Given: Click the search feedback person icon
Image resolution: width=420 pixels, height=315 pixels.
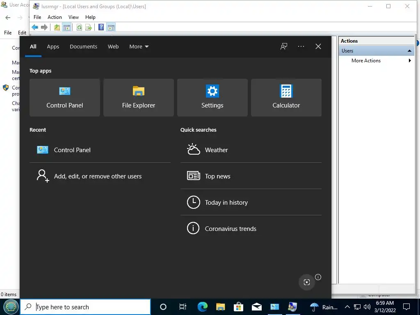Looking at the screenshot, I should (284, 46).
